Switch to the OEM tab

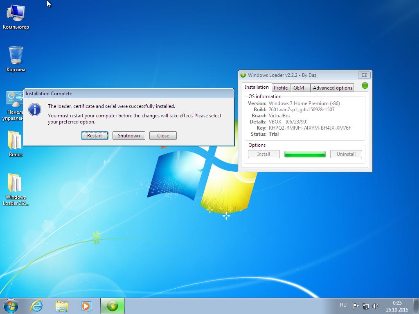point(299,88)
